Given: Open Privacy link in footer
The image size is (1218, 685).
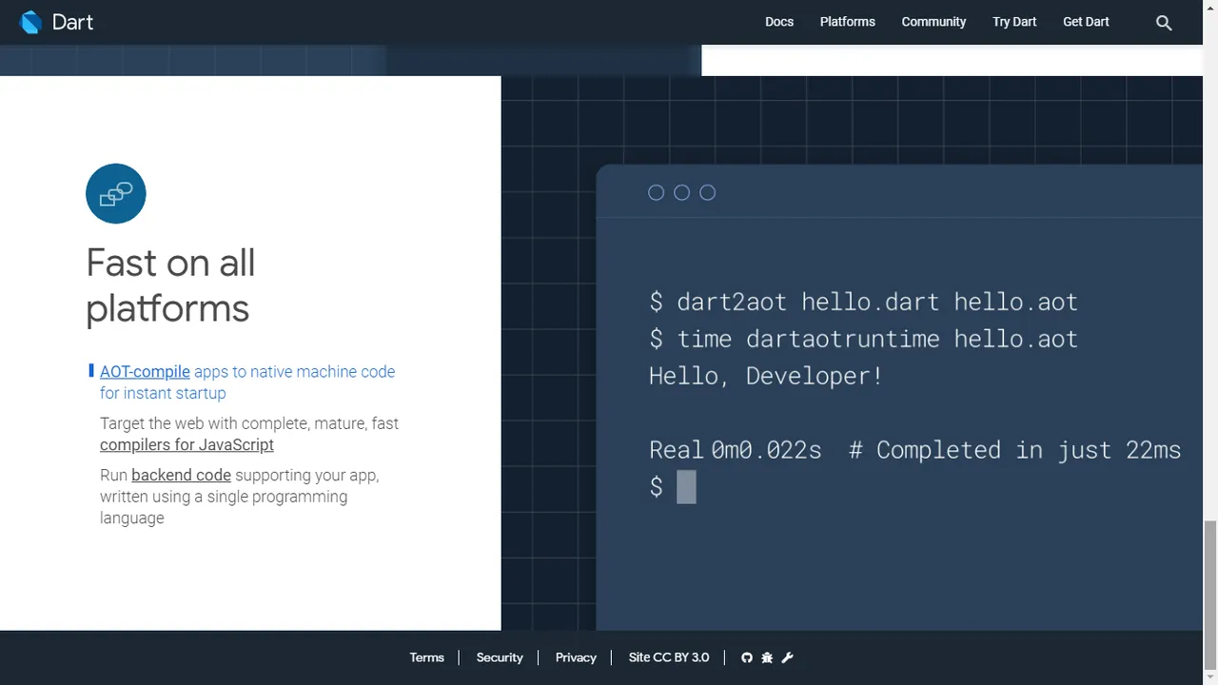Looking at the screenshot, I should click(x=576, y=657).
